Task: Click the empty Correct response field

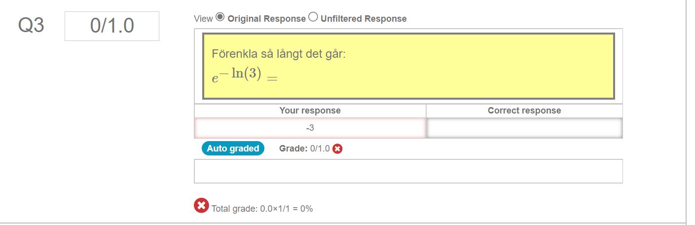Action: click(524, 128)
